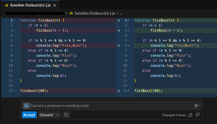Apply line 1 change with arrow
Screen dimensions: 217x124
(x=118, y=20)
